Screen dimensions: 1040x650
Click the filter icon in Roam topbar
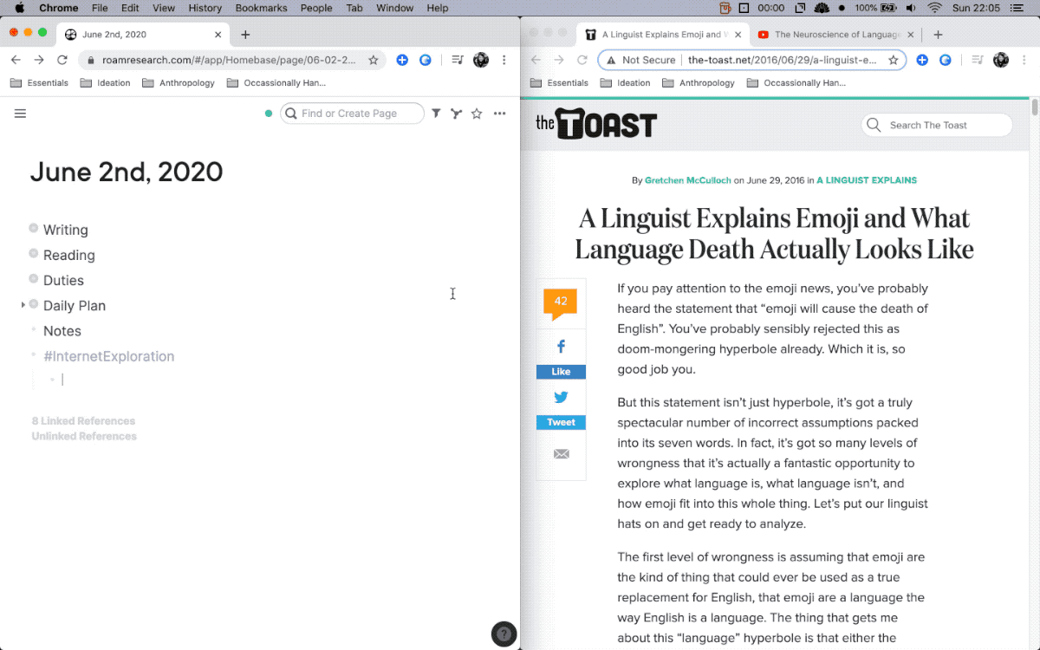(x=436, y=114)
